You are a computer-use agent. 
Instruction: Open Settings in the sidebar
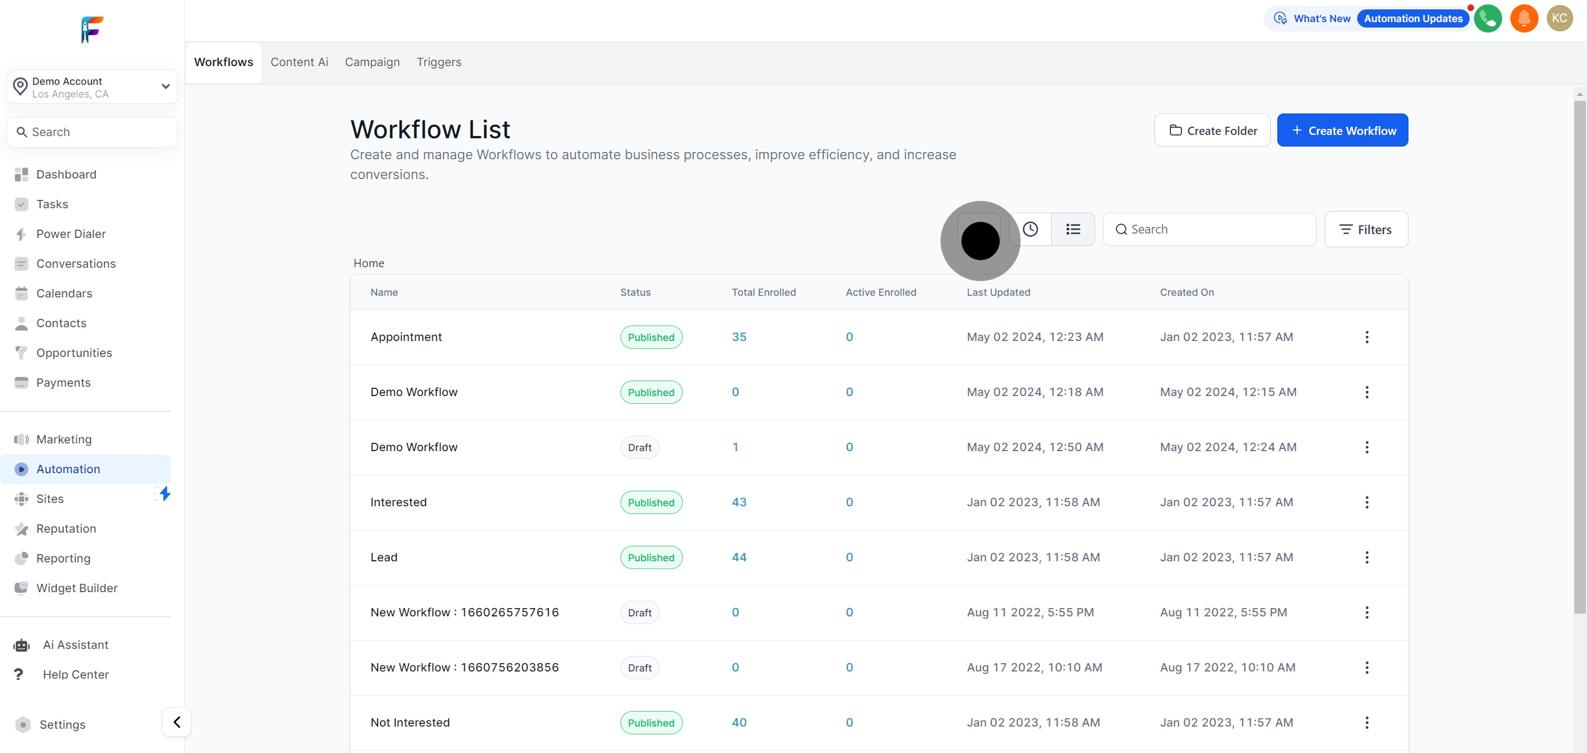tap(62, 725)
